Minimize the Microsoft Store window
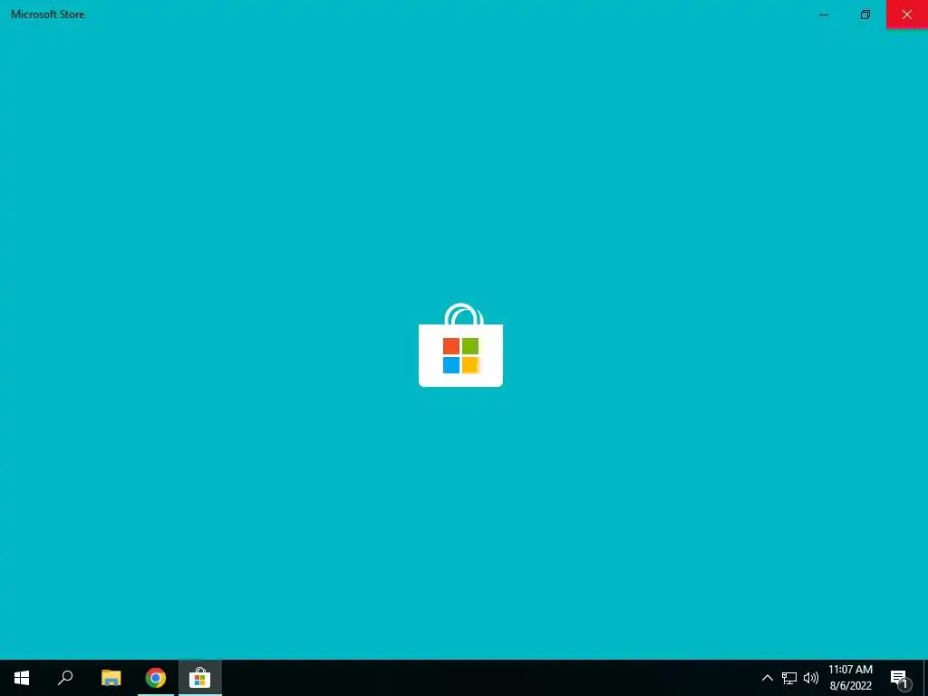Screen dimensions: 928x696 pyautogui.click(x=823, y=14)
